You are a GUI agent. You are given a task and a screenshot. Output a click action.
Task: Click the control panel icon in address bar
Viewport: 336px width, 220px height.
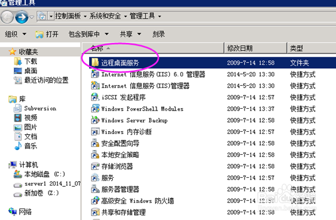tap(42, 16)
